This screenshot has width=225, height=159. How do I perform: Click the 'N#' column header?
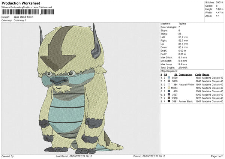(165, 75)
